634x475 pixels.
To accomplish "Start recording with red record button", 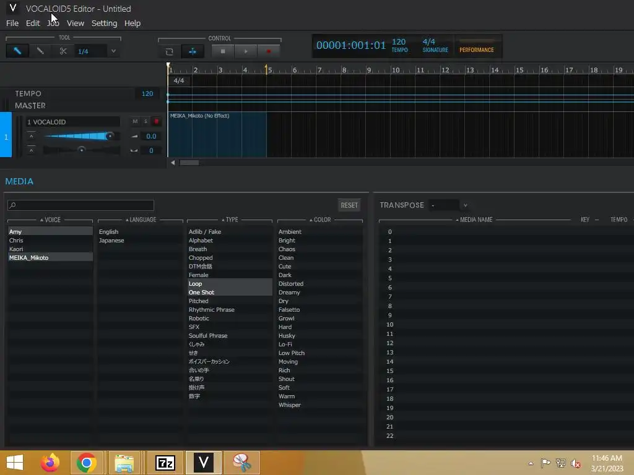I will coord(269,51).
